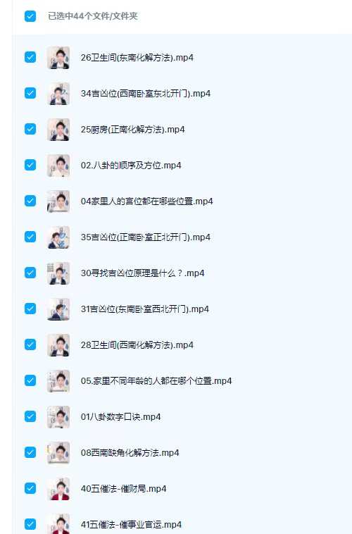Click file name 40五催法-催财局.mp4

click(124, 489)
